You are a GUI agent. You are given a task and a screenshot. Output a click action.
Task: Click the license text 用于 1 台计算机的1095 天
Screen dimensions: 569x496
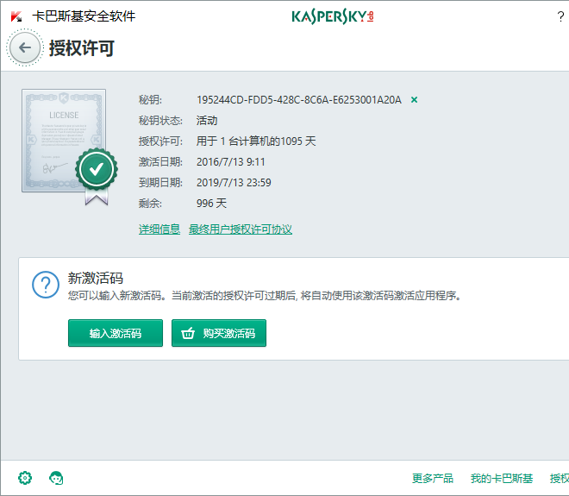tap(256, 141)
